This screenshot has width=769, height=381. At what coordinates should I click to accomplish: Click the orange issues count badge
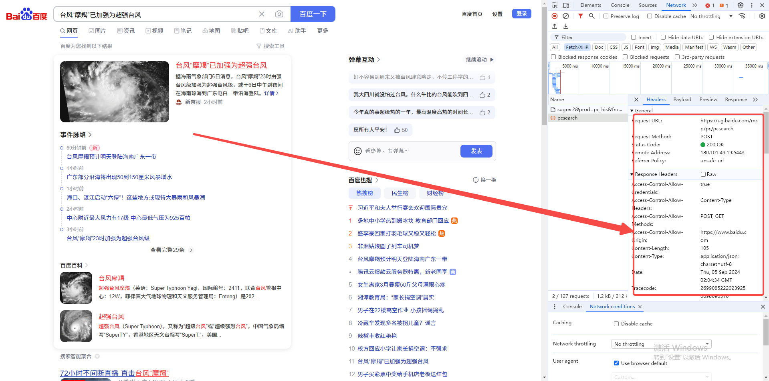(x=724, y=6)
